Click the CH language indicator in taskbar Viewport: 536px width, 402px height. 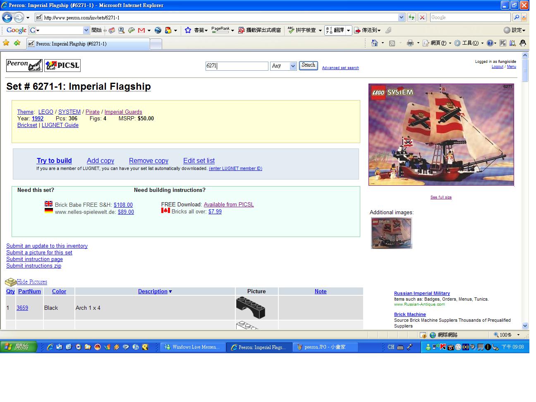coord(391,347)
